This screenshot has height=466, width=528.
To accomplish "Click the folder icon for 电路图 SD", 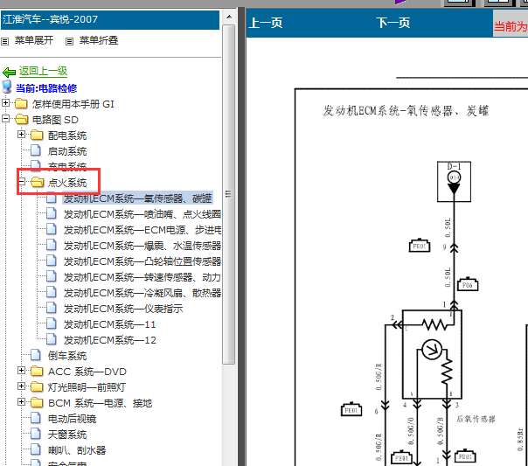I will click(x=21, y=119).
